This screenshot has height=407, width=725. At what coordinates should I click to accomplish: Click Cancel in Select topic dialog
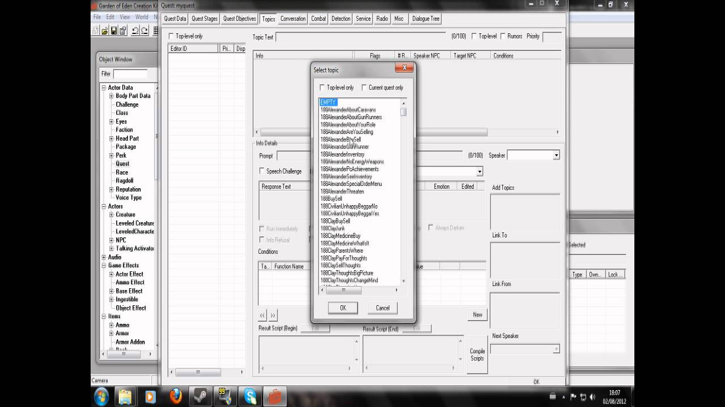pyautogui.click(x=382, y=308)
